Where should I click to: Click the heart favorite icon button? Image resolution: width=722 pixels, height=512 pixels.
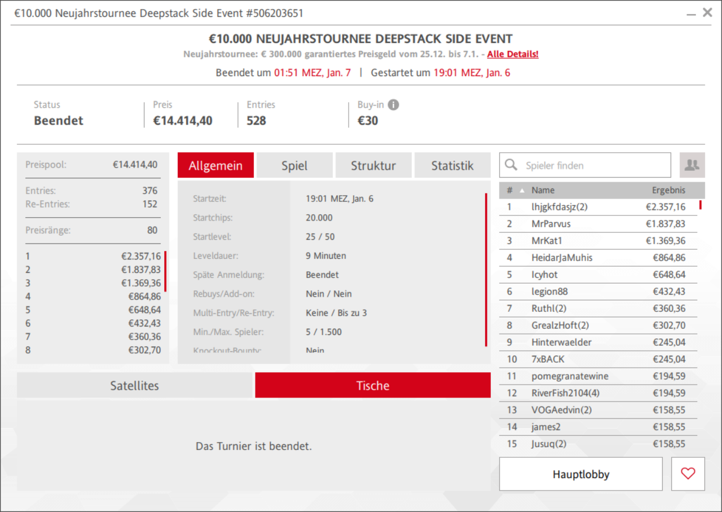[x=688, y=474]
